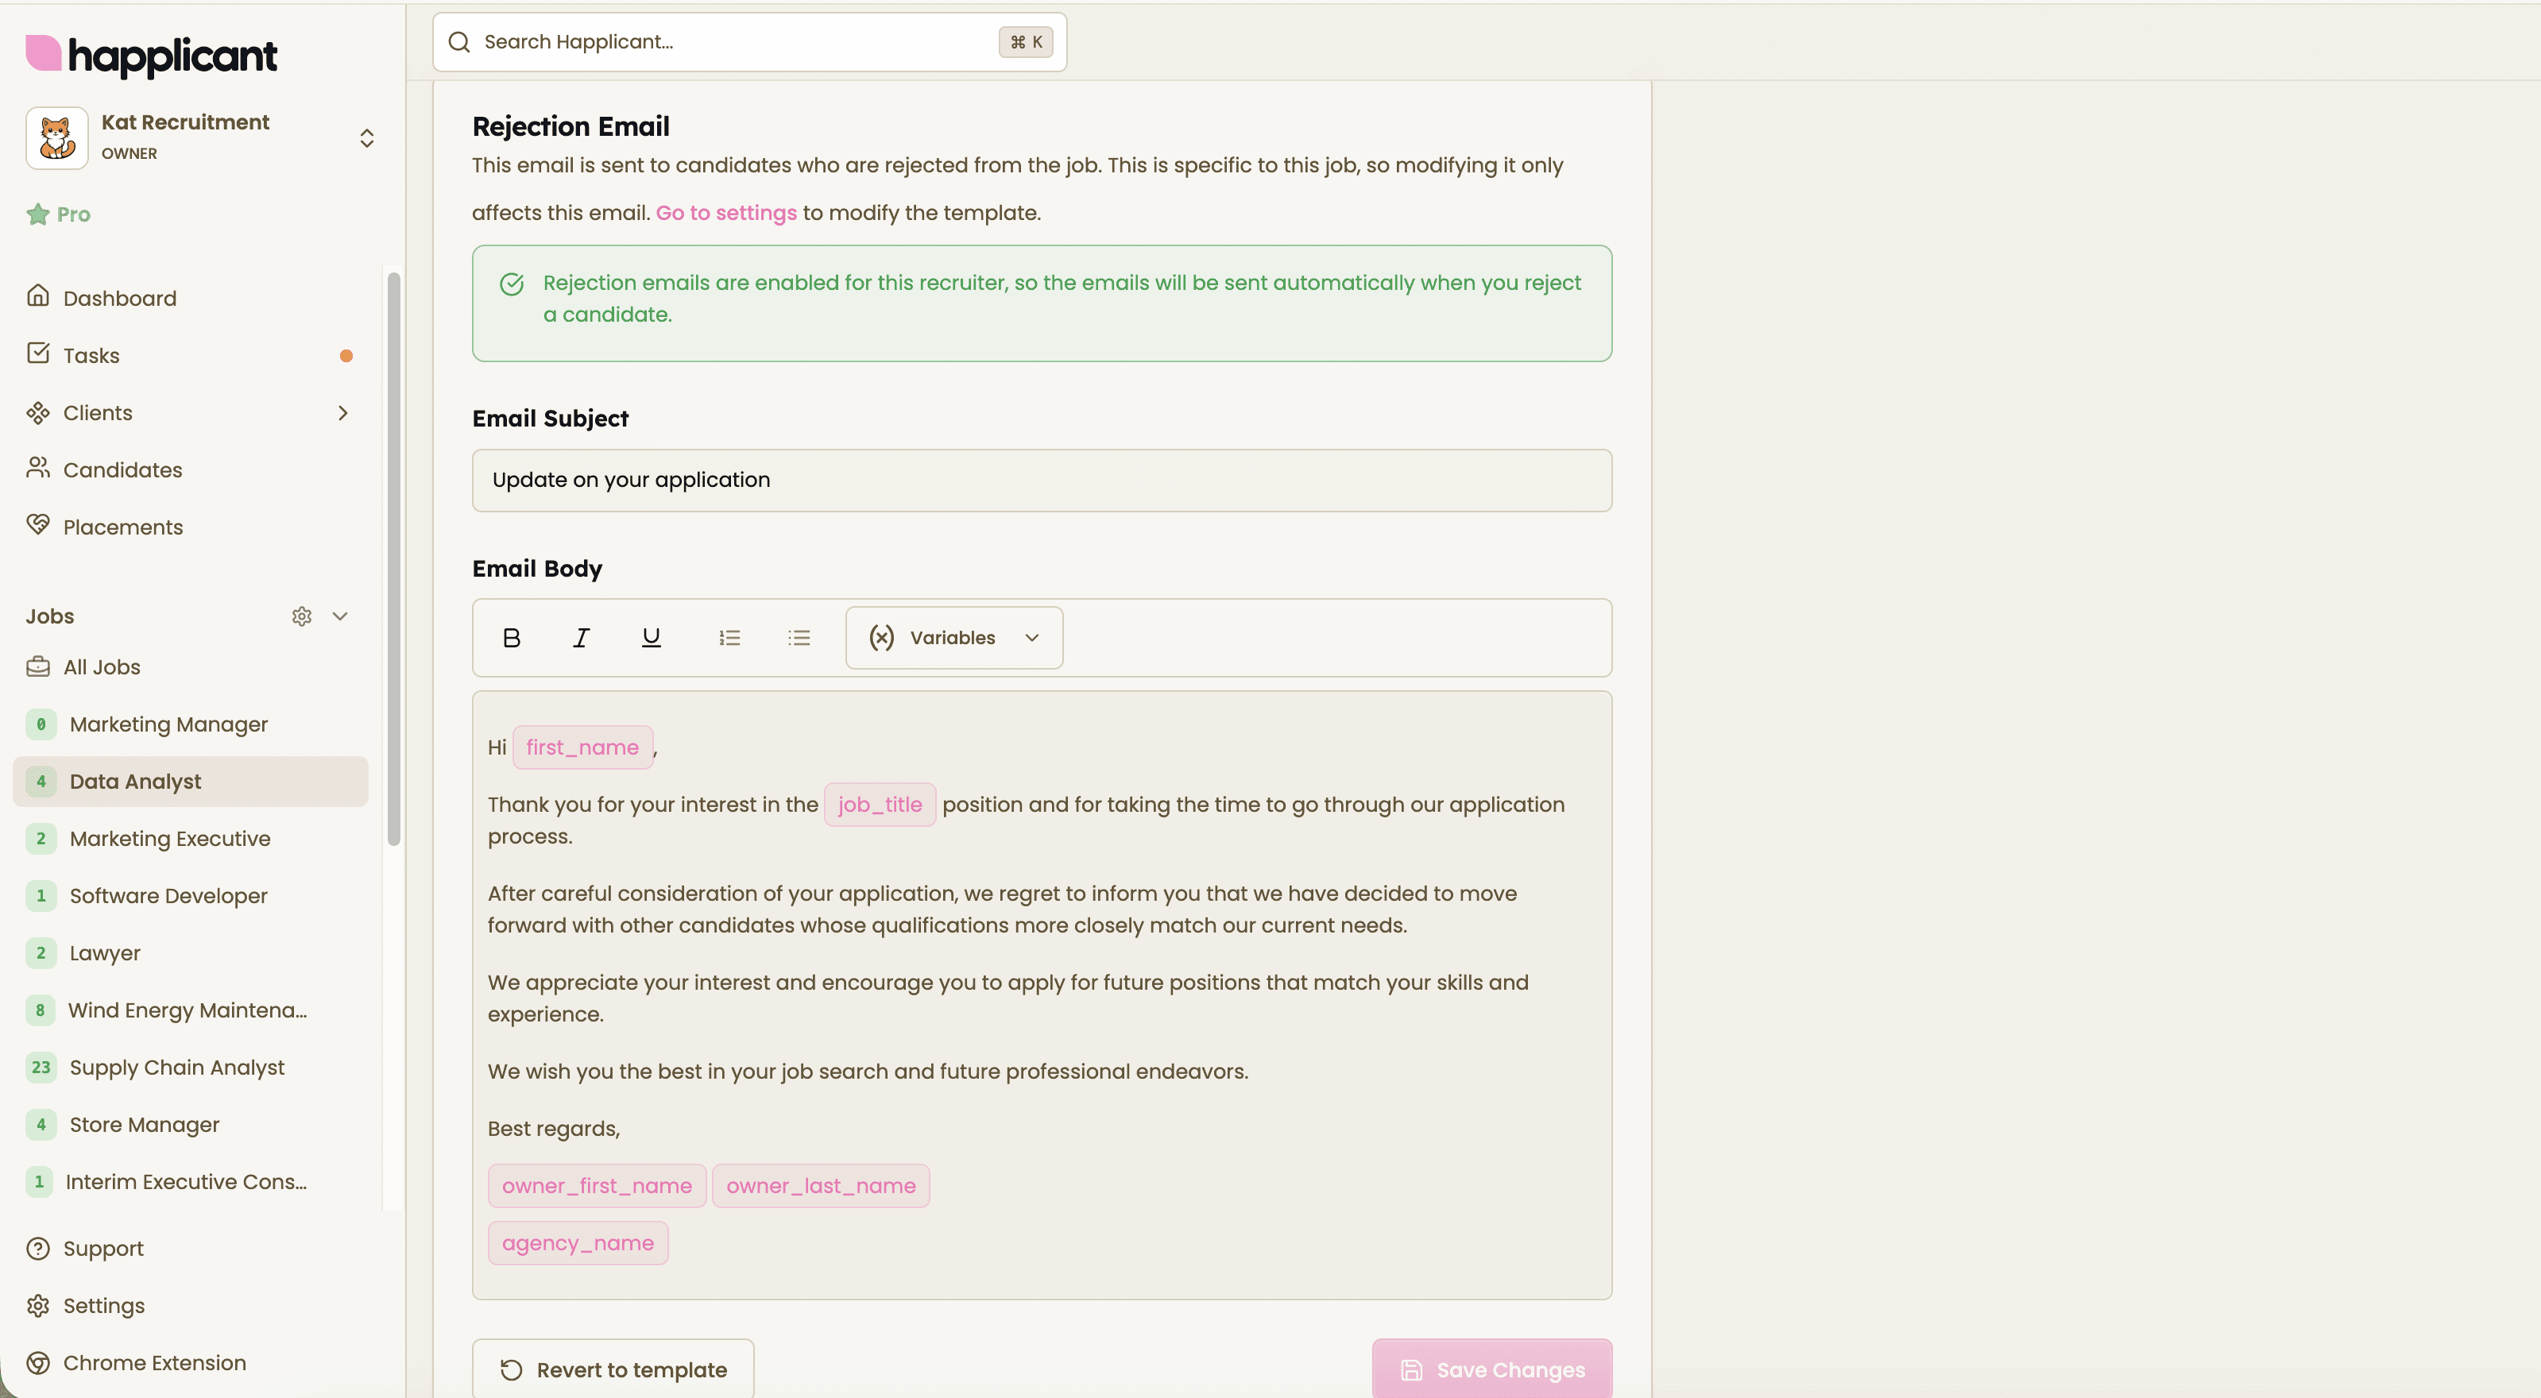
Task: Go to Candidates in the sidebar
Action: [x=122, y=469]
